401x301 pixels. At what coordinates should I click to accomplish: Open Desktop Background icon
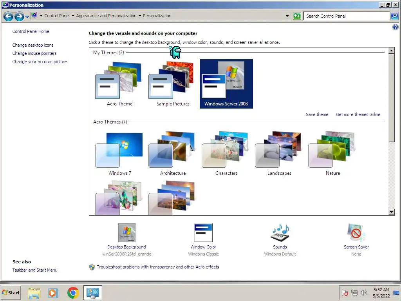[x=126, y=233]
